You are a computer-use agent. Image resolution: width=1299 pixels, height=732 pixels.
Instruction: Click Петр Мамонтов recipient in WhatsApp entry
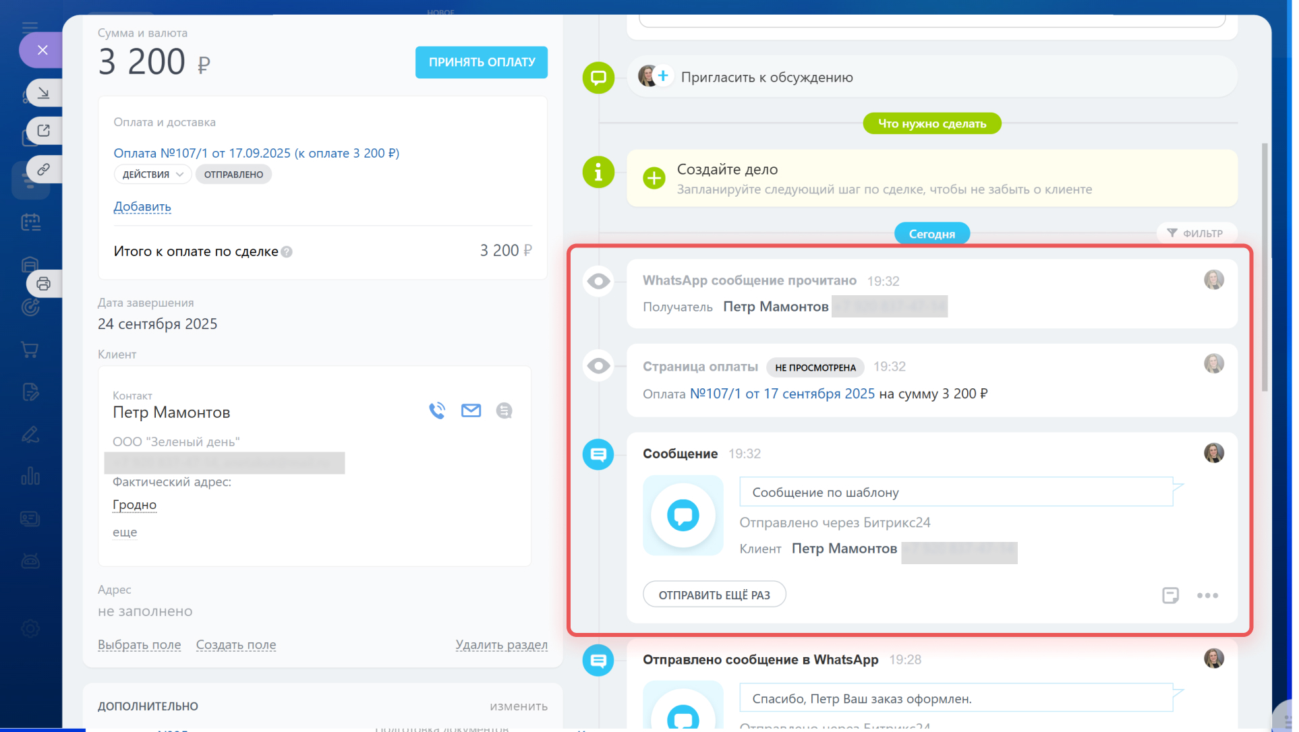point(776,307)
